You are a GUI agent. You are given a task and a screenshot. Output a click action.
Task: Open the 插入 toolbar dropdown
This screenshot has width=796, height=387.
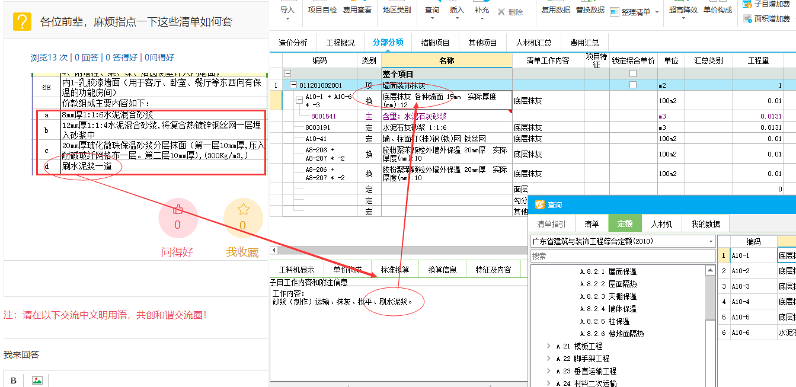pyautogui.click(x=457, y=19)
